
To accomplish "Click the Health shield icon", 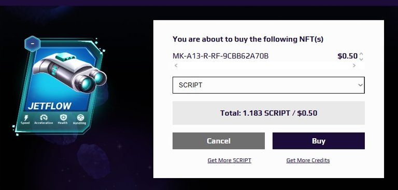I will [63, 118].
